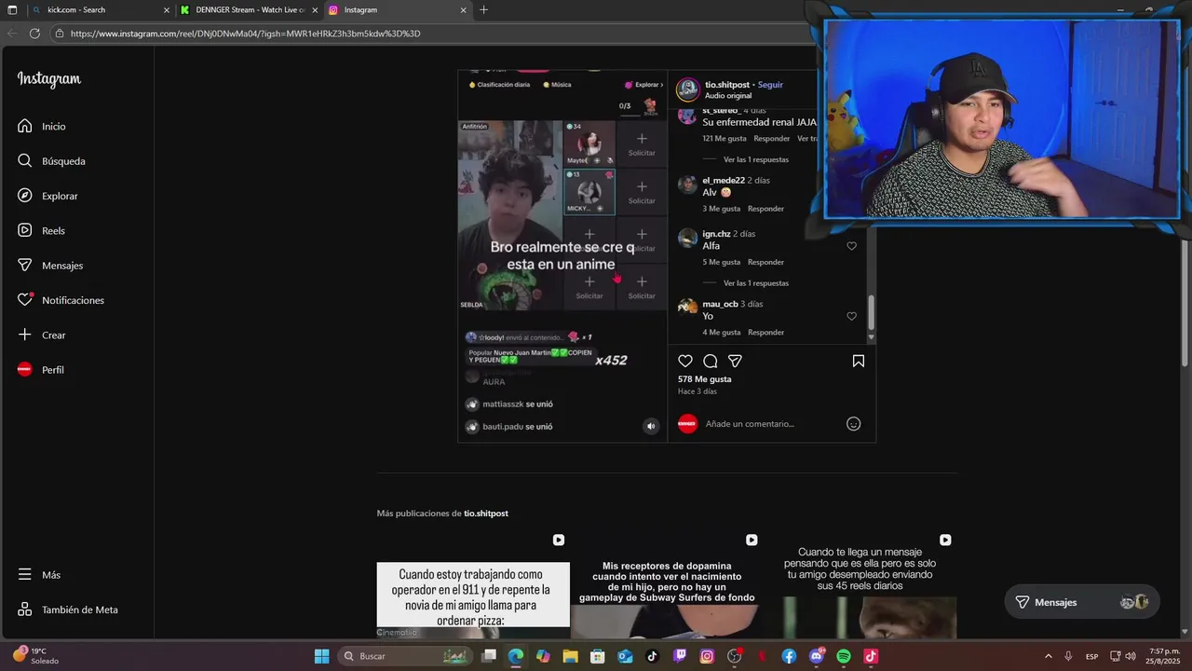The height and width of the screenshot is (671, 1192).
Task: Open Facebook from taskbar
Action: pos(789,656)
